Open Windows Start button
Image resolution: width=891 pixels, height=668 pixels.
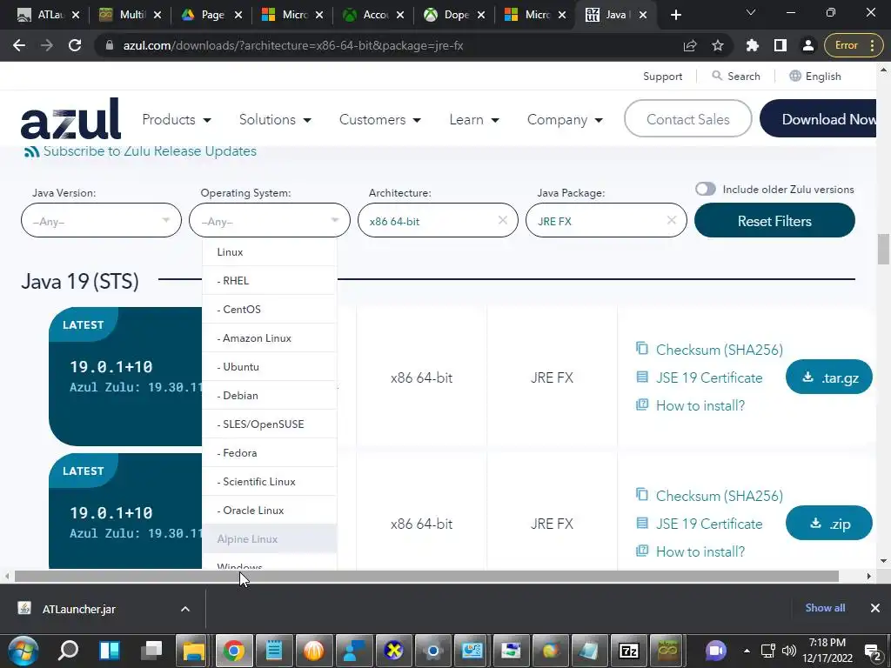(23, 651)
